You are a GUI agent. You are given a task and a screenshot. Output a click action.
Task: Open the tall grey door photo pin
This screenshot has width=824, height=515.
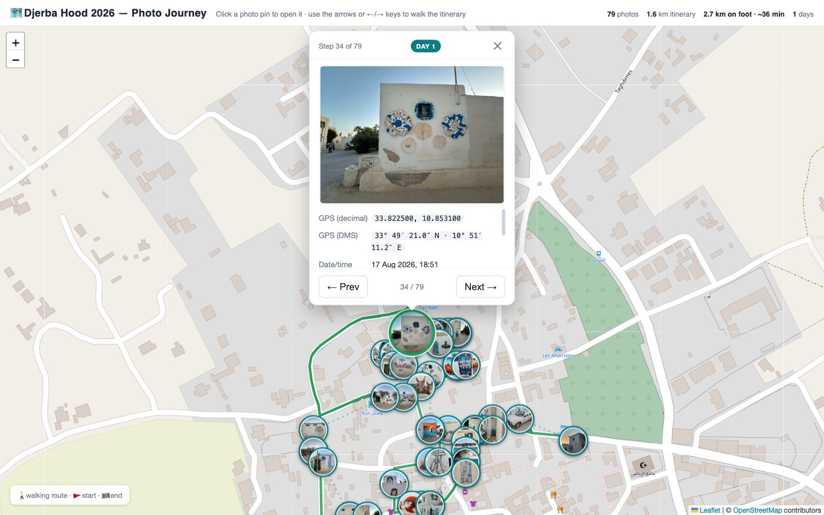(465, 473)
